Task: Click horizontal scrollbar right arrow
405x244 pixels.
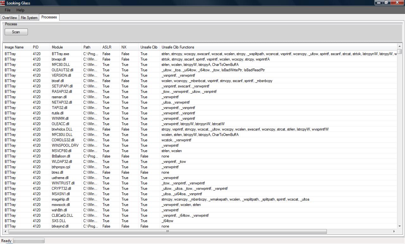Action: pyautogui.click(x=394, y=231)
